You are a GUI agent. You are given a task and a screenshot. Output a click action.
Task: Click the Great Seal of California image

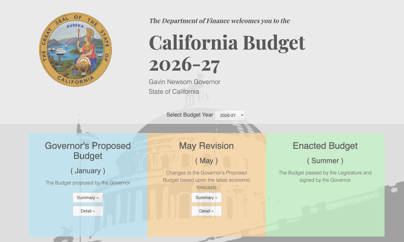75,50
